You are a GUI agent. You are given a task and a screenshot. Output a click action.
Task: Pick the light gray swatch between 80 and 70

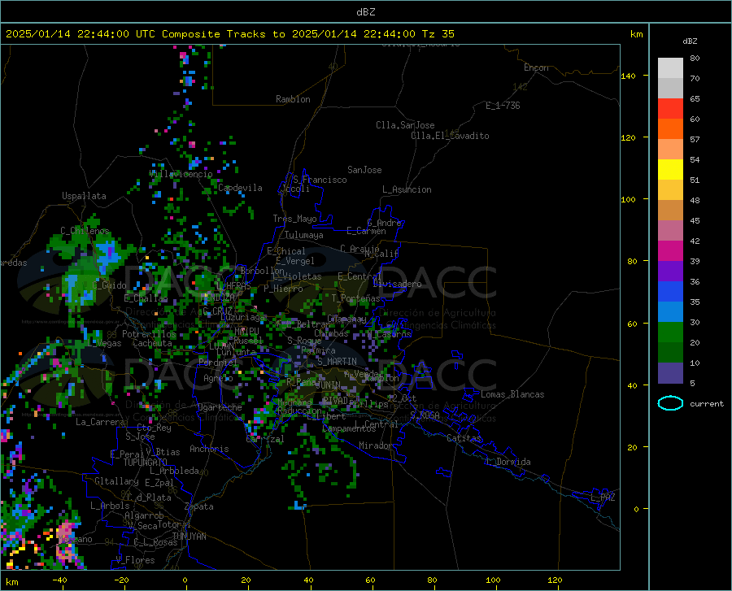coord(670,68)
